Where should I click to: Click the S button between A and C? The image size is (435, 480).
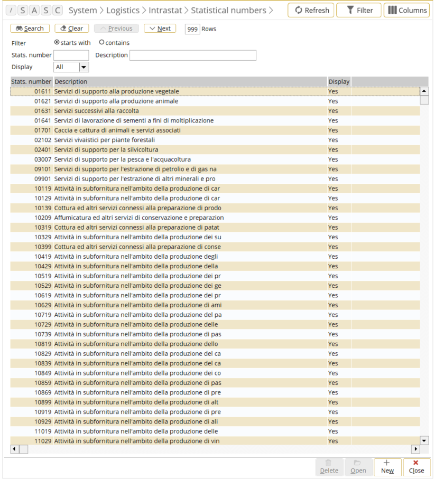coord(46,11)
